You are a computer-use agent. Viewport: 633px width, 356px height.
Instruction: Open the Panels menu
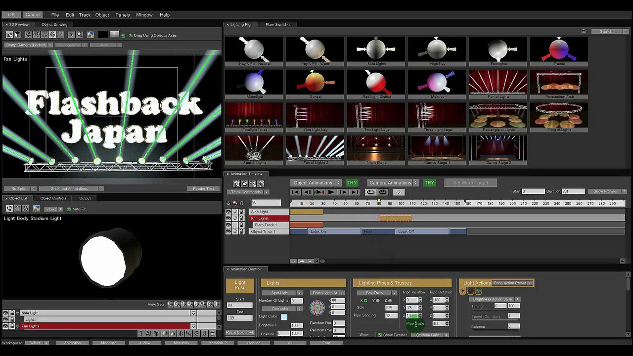pyautogui.click(x=123, y=15)
